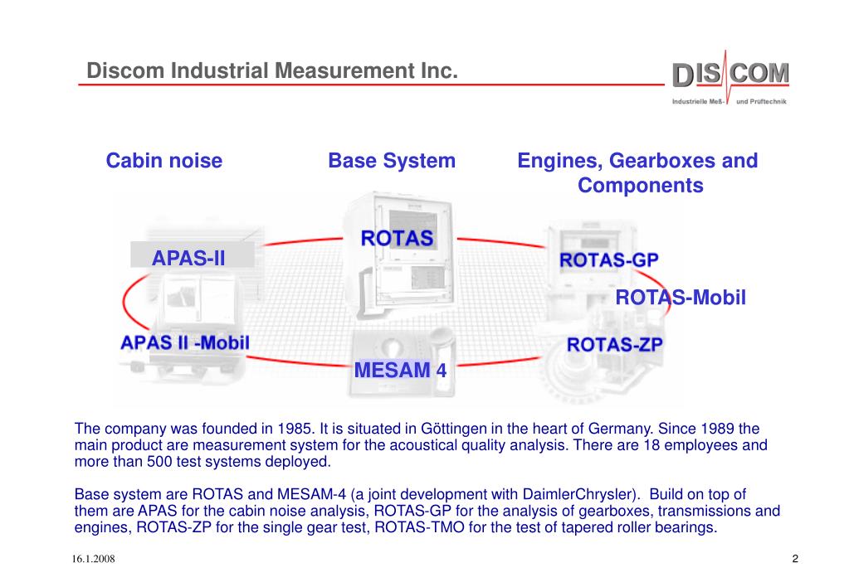Click the APAS-II label box
The image size is (849, 587).
193,255
